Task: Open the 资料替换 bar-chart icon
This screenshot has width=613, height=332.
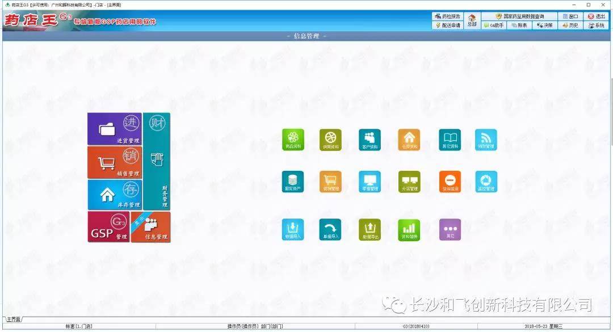Action: (x=409, y=229)
